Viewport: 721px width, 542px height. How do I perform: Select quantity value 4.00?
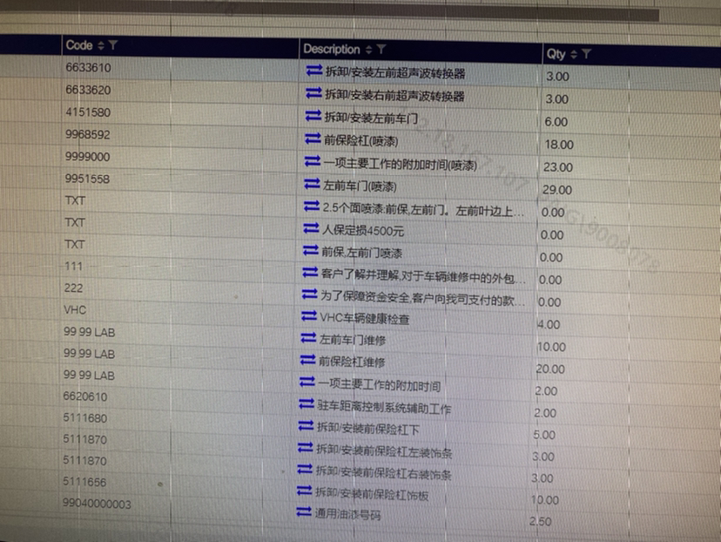(x=549, y=324)
